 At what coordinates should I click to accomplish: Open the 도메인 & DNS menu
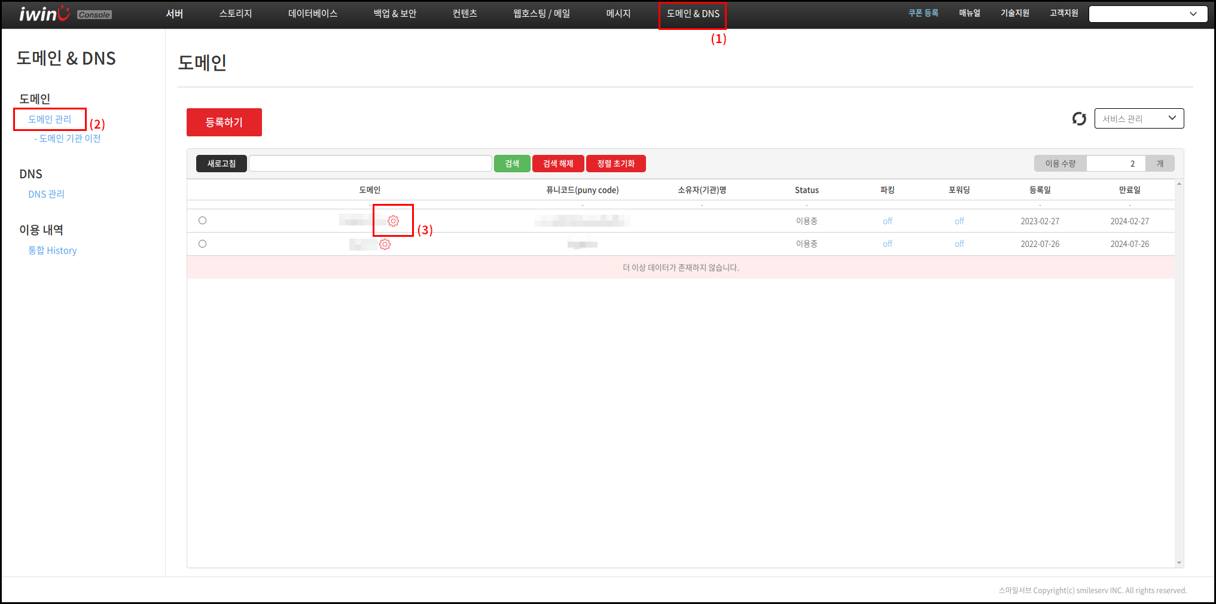point(693,14)
